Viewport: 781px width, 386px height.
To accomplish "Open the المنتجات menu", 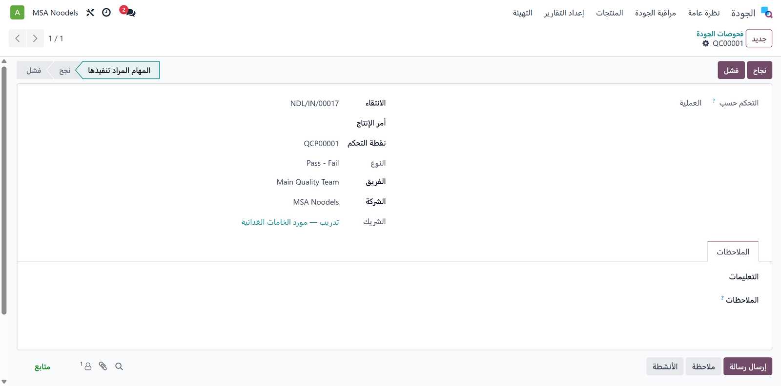I will point(610,13).
